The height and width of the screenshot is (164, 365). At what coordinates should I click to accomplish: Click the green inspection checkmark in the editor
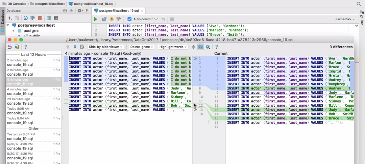[357, 26]
